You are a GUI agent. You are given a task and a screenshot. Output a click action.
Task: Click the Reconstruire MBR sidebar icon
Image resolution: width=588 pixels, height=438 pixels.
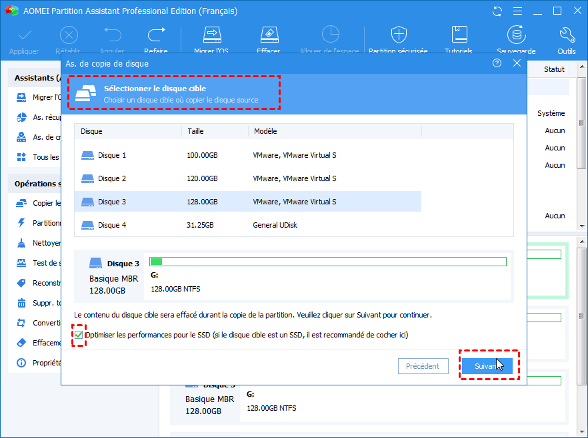point(21,283)
